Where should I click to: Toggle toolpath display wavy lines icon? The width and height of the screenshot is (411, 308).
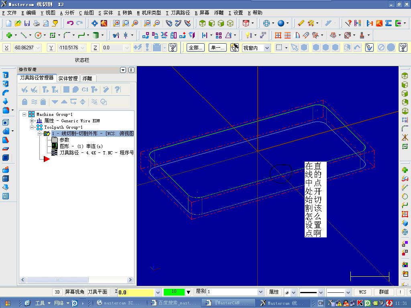[x=34, y=102]
